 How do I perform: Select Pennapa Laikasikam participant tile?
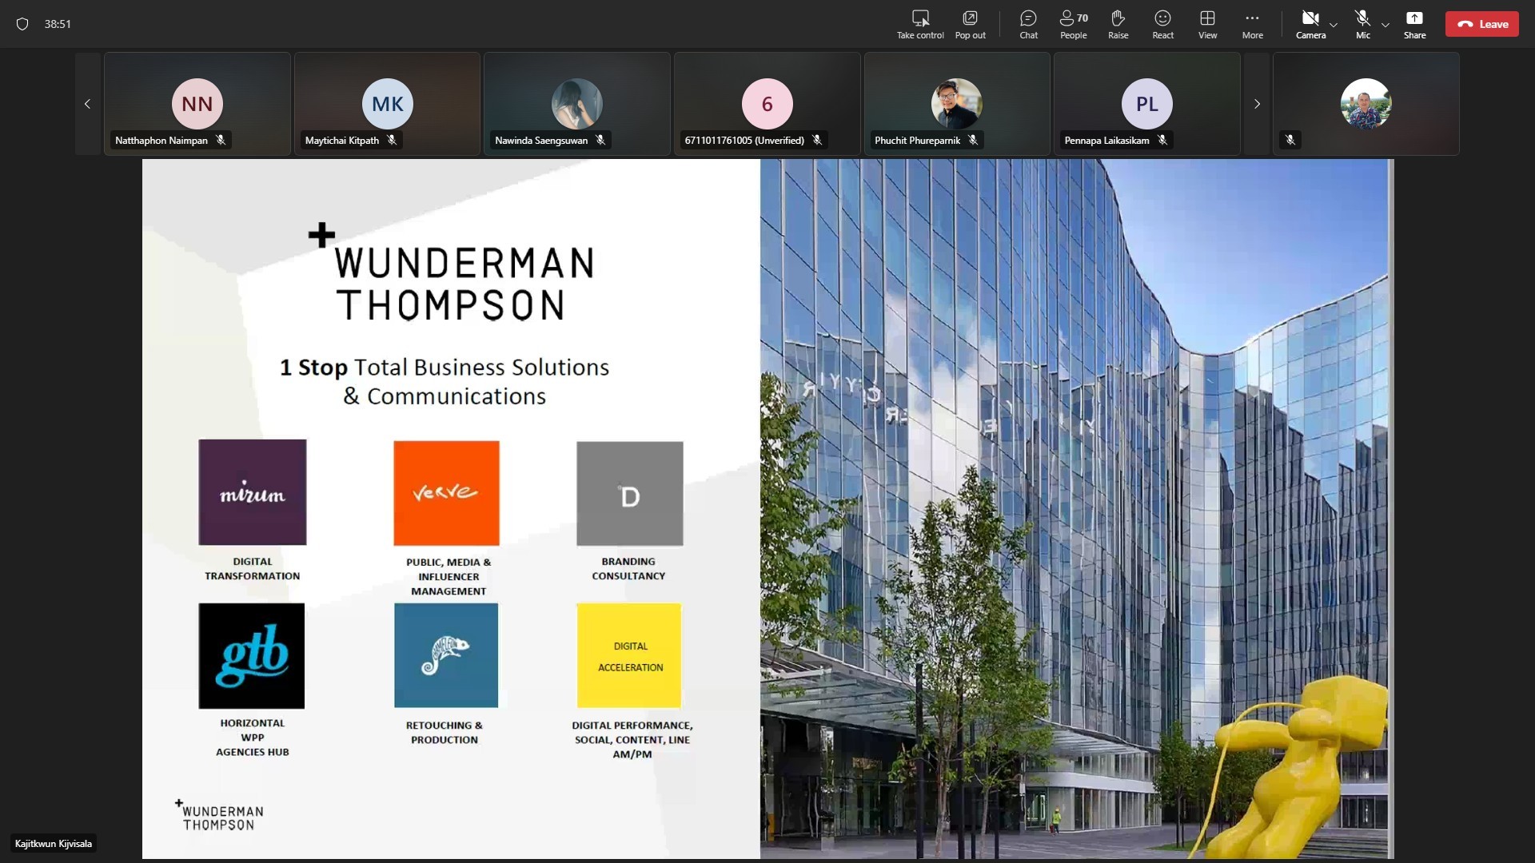pyautogui.click(x=1146, y=104)
